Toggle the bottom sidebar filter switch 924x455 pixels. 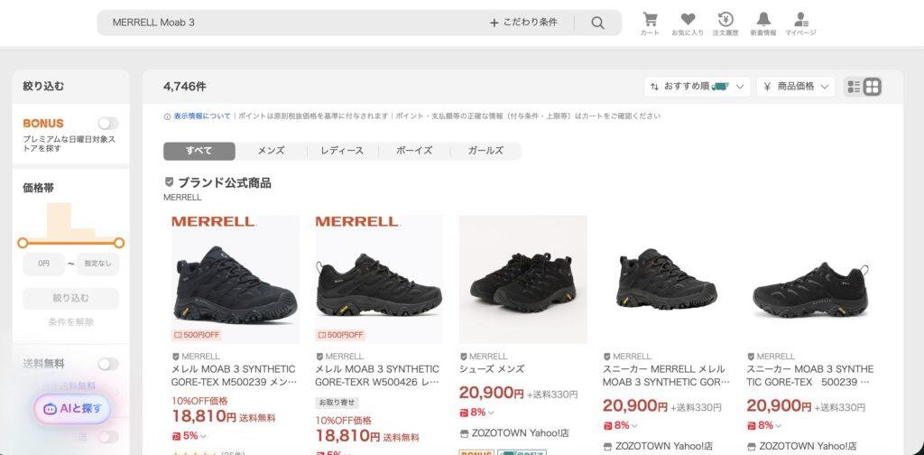click(x=108, y=437)
